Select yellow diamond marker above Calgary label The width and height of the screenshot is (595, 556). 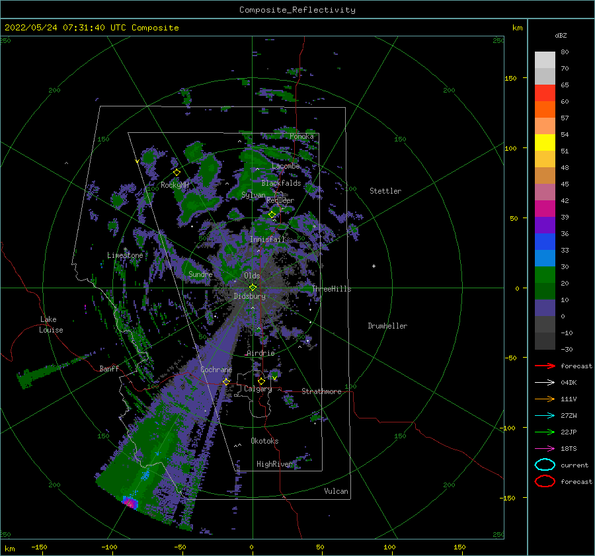coord(261,381)
